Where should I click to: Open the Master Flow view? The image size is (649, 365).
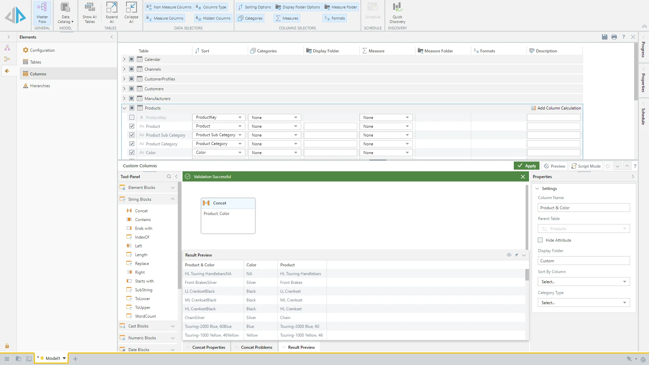point(42,13)
